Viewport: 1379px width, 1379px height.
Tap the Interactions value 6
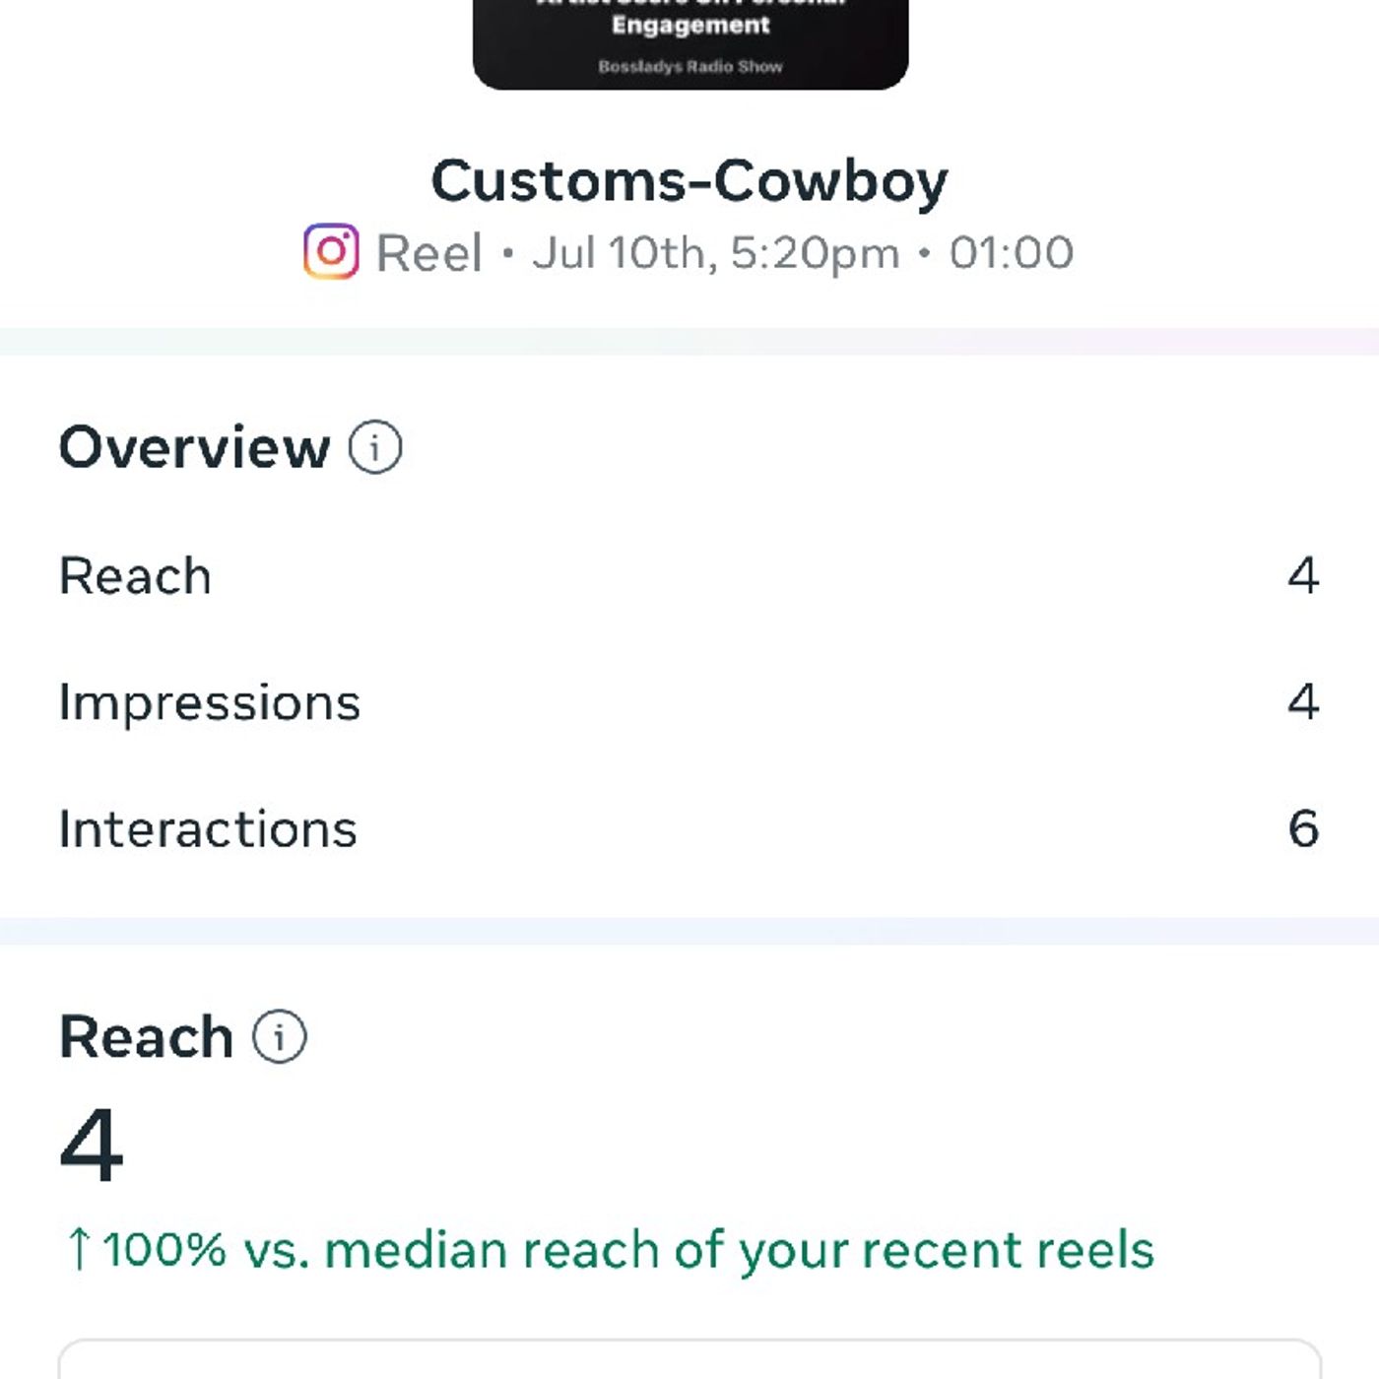point(1303,828)
